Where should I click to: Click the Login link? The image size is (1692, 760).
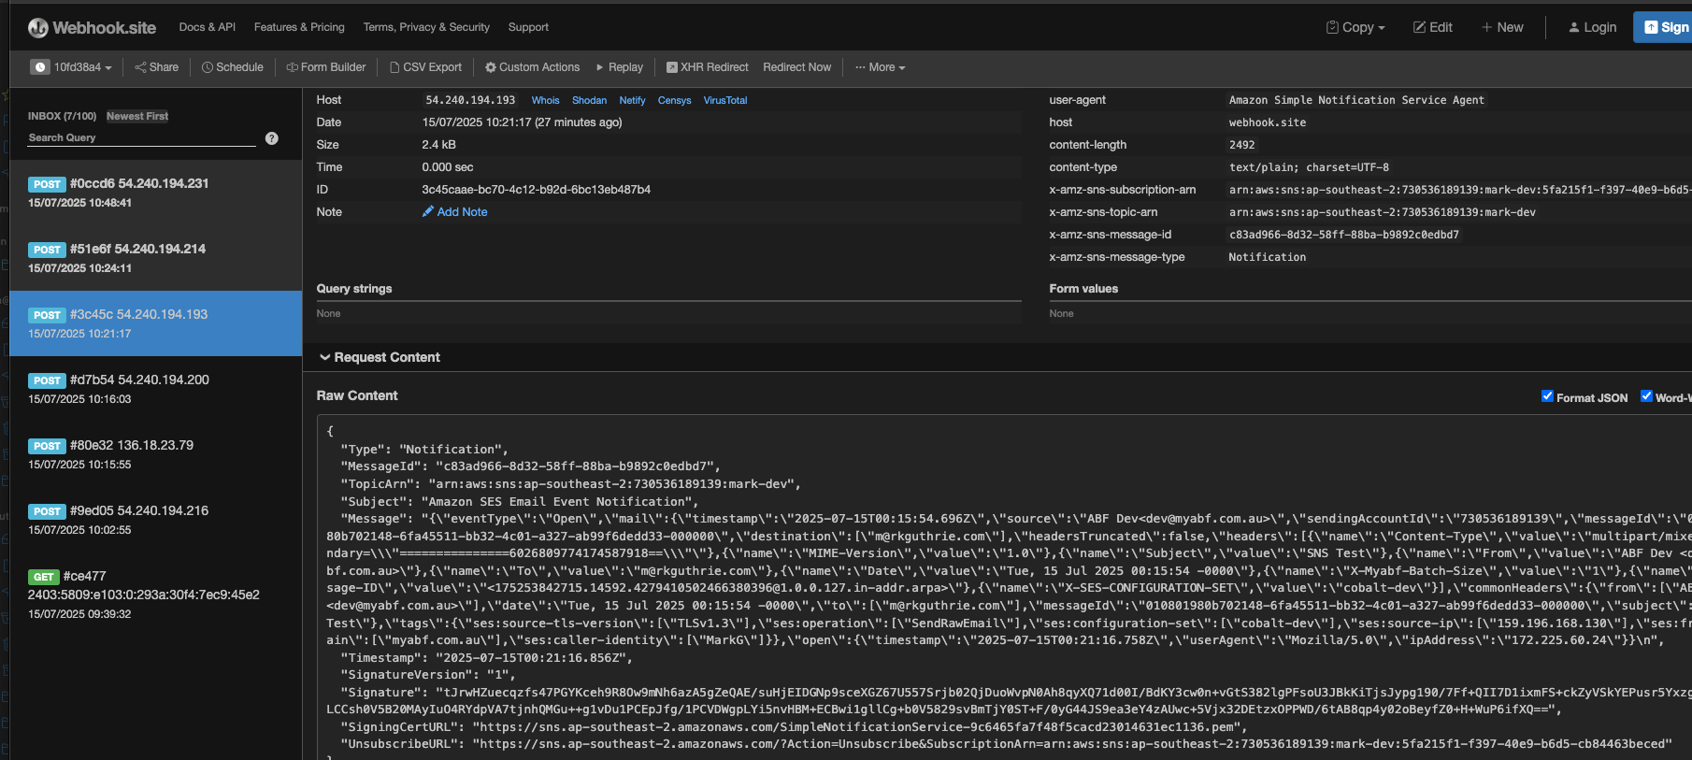tap(1592, 27)
